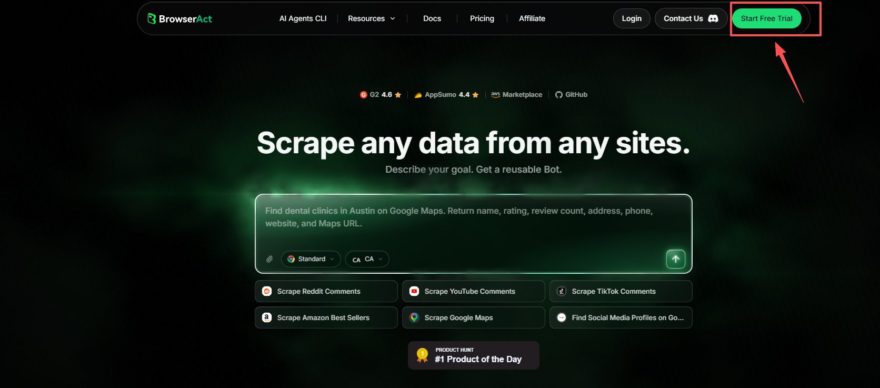
Task: Click the Product Hunt medal icon
Action: coord(422,355)
